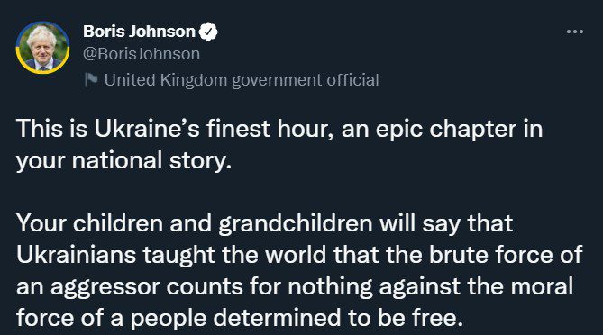Click the line beginning "Ukrainians taught the world"
603x335 pixels.
click(x=299, y=256)
